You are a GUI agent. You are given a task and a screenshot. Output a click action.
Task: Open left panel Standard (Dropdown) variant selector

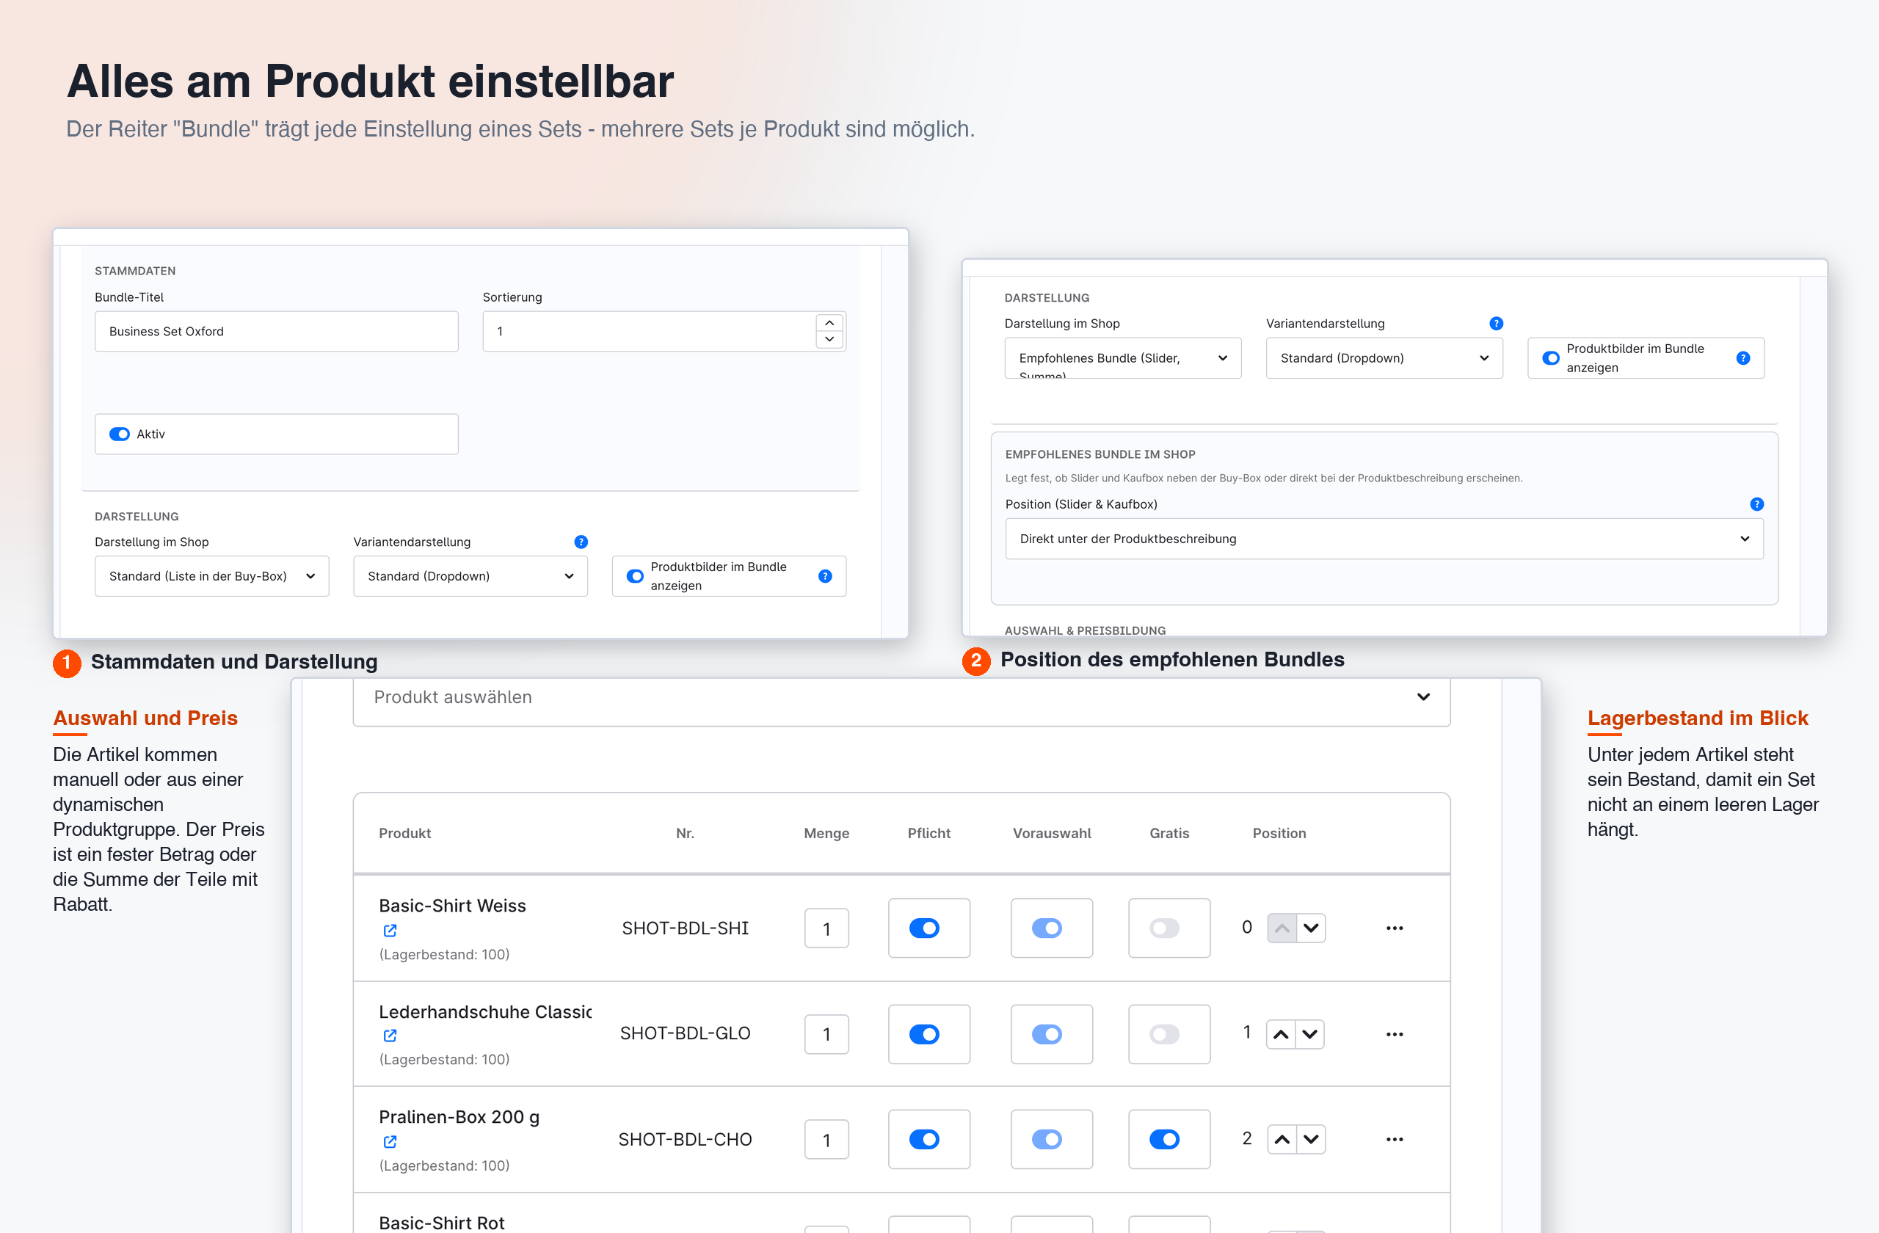[x=470, y=576]
